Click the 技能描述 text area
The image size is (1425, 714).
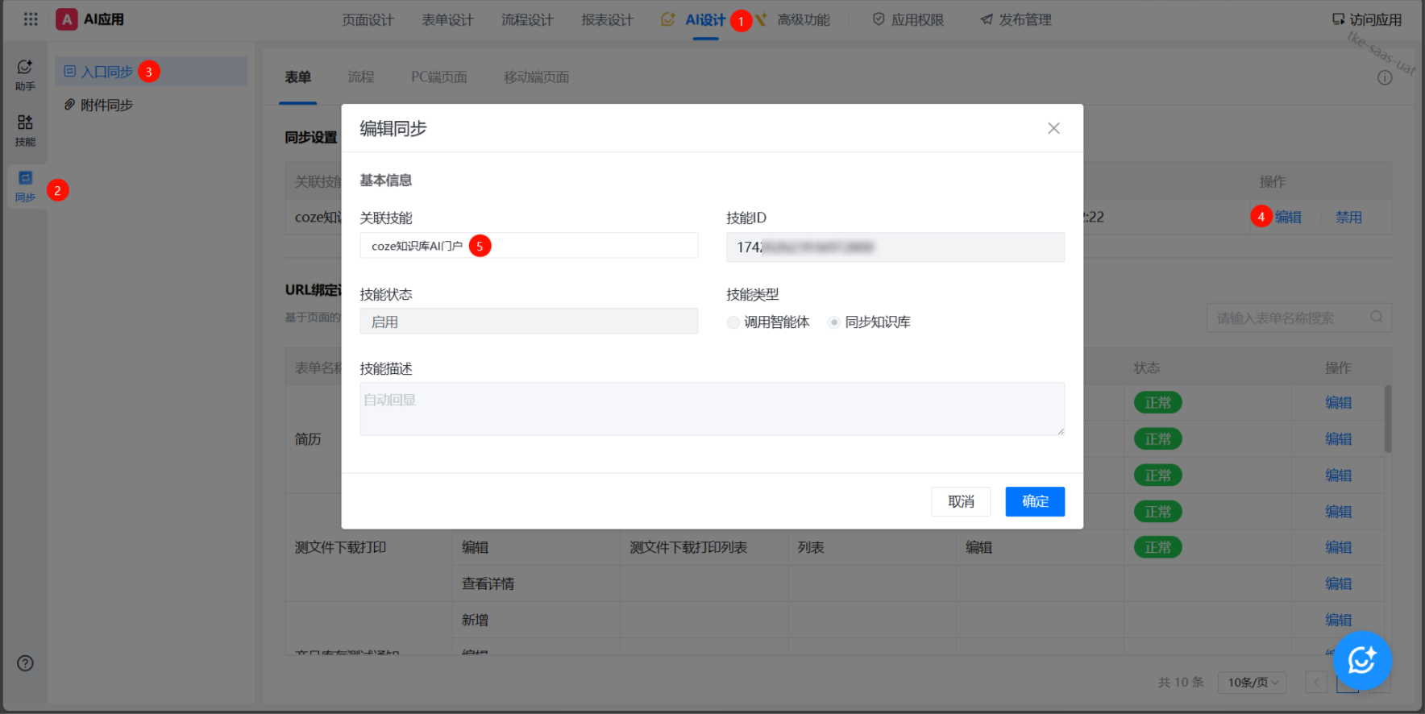(711, 409)
